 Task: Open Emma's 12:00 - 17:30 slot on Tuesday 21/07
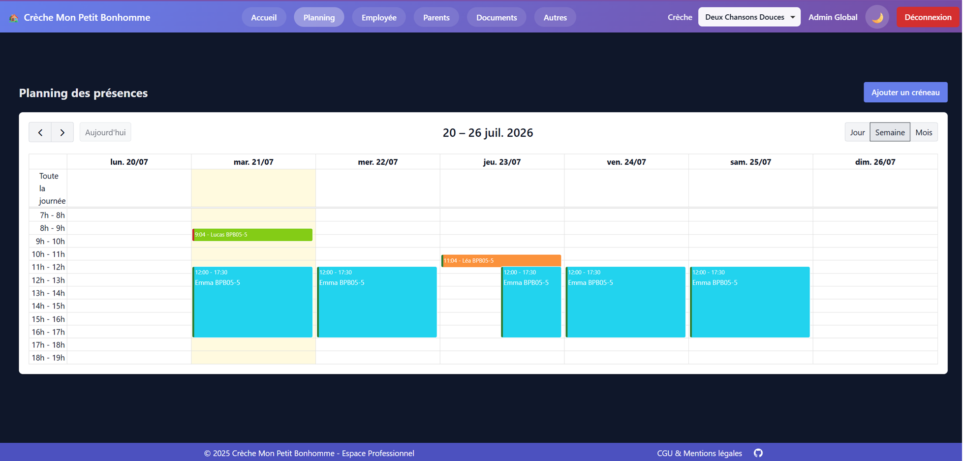252,302
